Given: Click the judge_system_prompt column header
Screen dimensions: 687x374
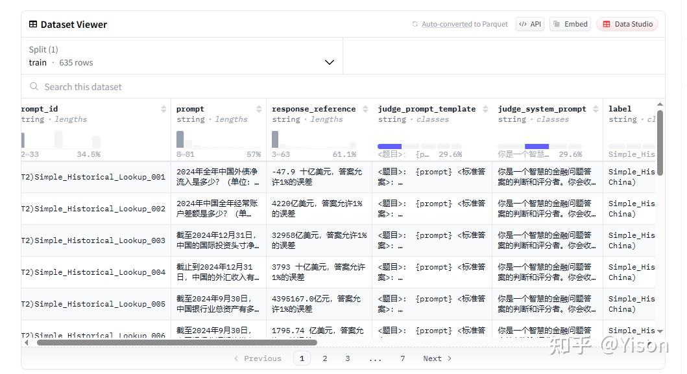Looking at the screenshot, I should (542, 109).
